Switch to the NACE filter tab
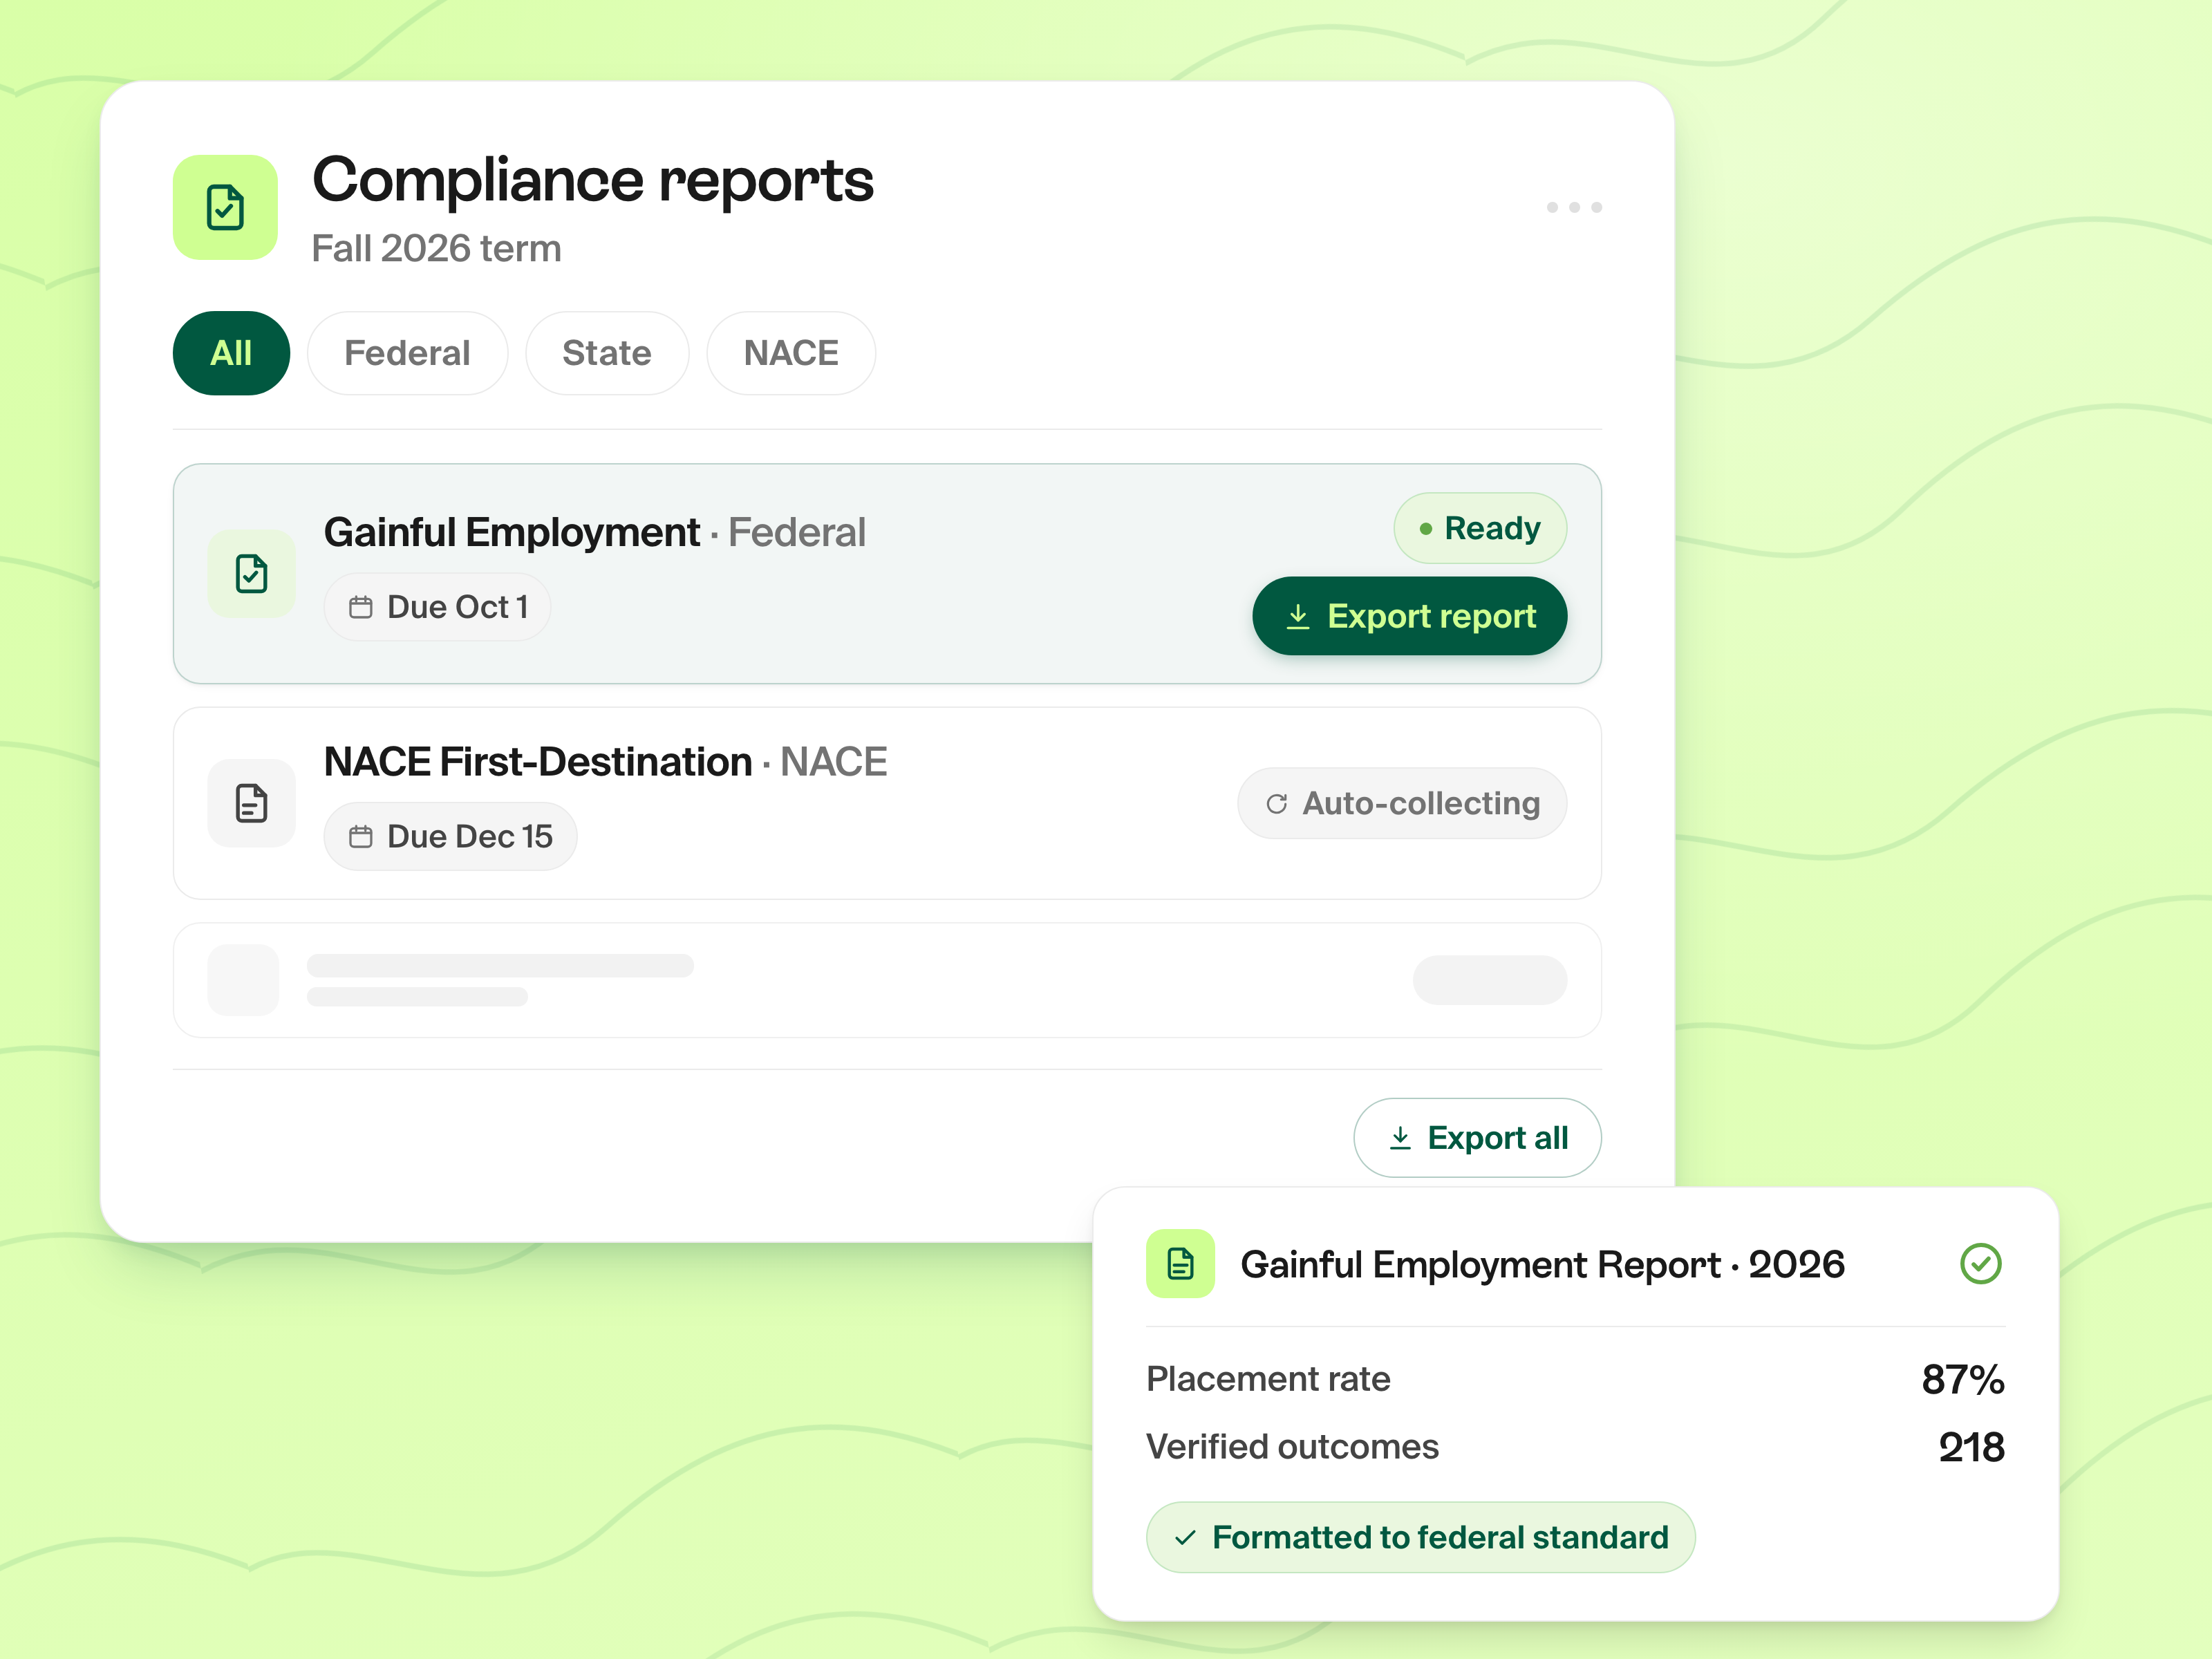 [791, 353]
